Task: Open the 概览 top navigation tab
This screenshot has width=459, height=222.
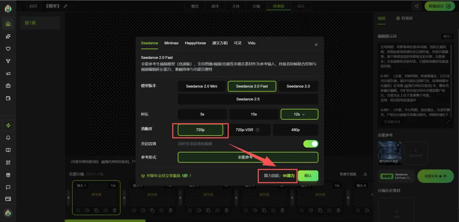Action: [195, 6]
